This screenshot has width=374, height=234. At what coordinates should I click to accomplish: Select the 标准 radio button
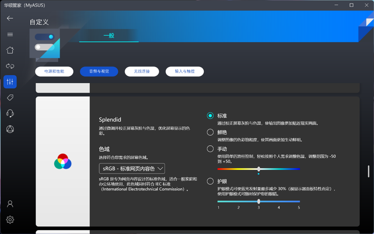(210, 116)
